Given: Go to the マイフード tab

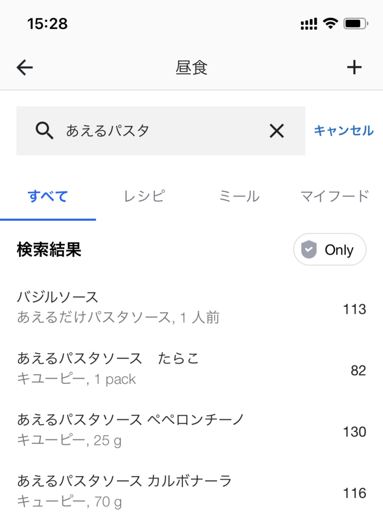Looking at the screenshot, I should click(334, 197).
